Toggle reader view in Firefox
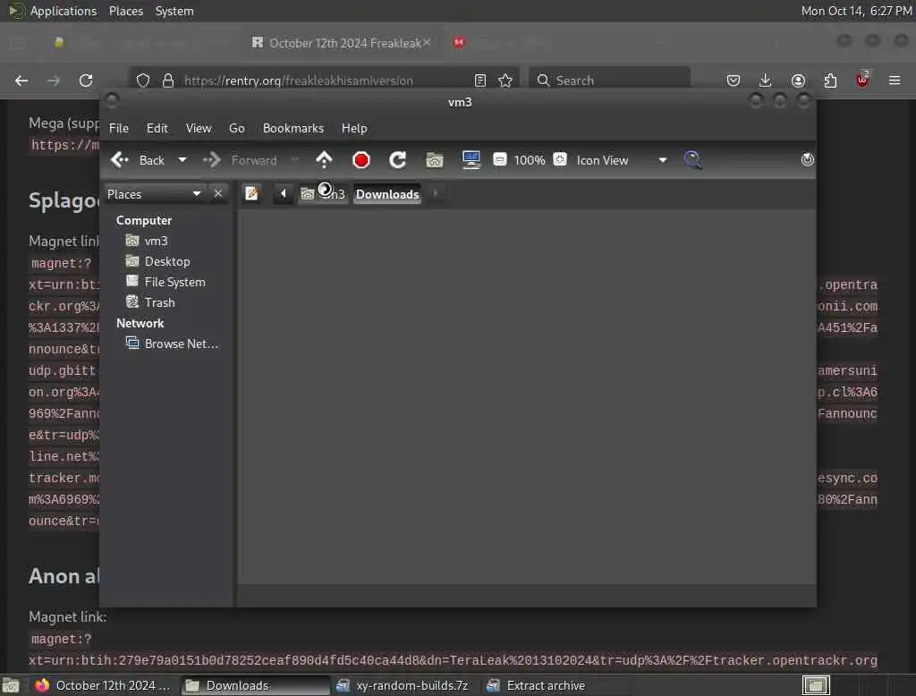Viewport: 916px width, 696px height. (480, 81)
